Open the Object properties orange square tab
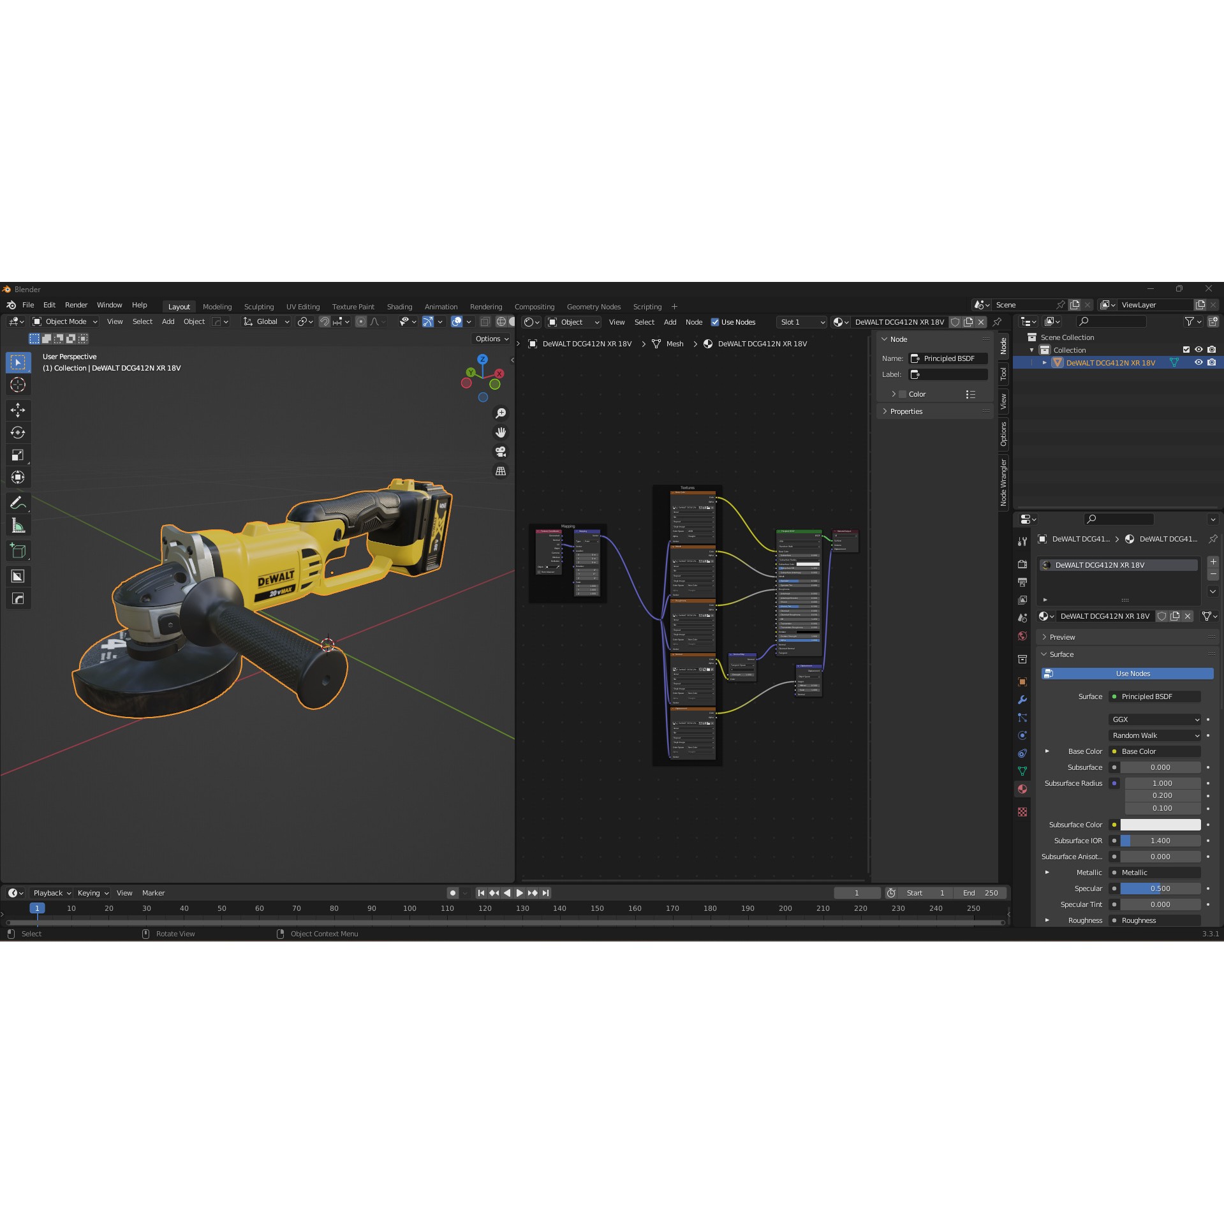The height and width of the screenshot is (1224, 1224). [x=1022, y=682]
